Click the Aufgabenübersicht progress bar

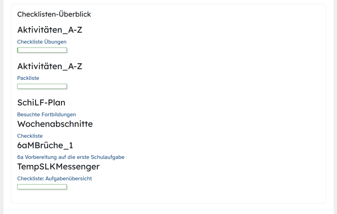point(42,187)
